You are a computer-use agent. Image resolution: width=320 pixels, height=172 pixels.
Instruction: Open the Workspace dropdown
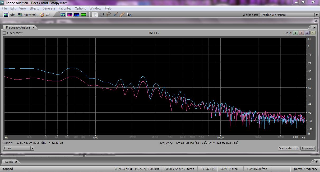[289, 15]
